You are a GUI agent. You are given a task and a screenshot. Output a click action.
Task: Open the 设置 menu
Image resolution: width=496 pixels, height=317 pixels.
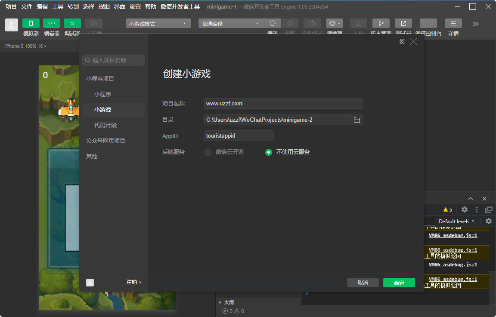[x=135, y=6]
